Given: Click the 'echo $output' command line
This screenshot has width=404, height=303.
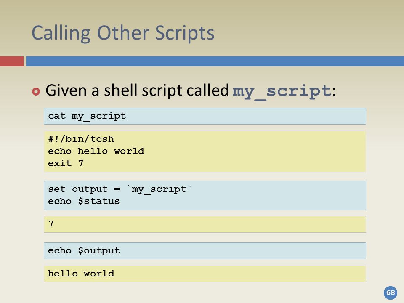Looking at the screenshot, I should tap(84, 250).
